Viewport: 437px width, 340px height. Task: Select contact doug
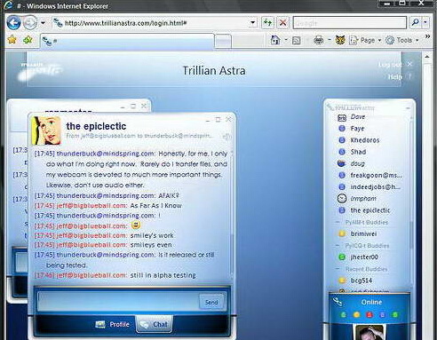(x=357, y=163)
